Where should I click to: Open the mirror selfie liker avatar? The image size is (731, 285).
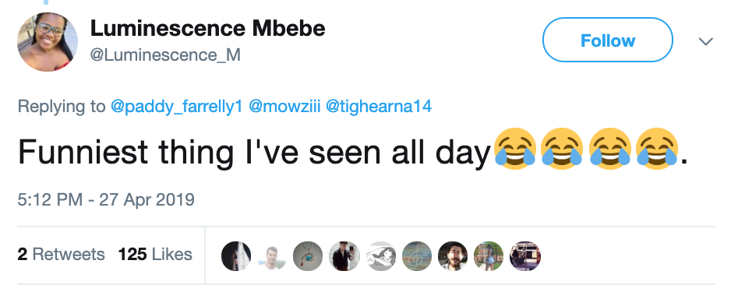tap(344, 256)
